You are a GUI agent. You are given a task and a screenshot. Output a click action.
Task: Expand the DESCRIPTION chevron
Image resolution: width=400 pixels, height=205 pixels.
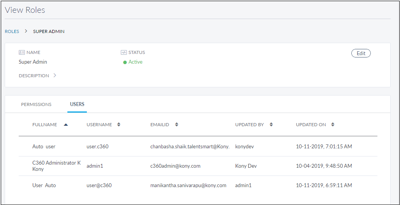(55, 76)
